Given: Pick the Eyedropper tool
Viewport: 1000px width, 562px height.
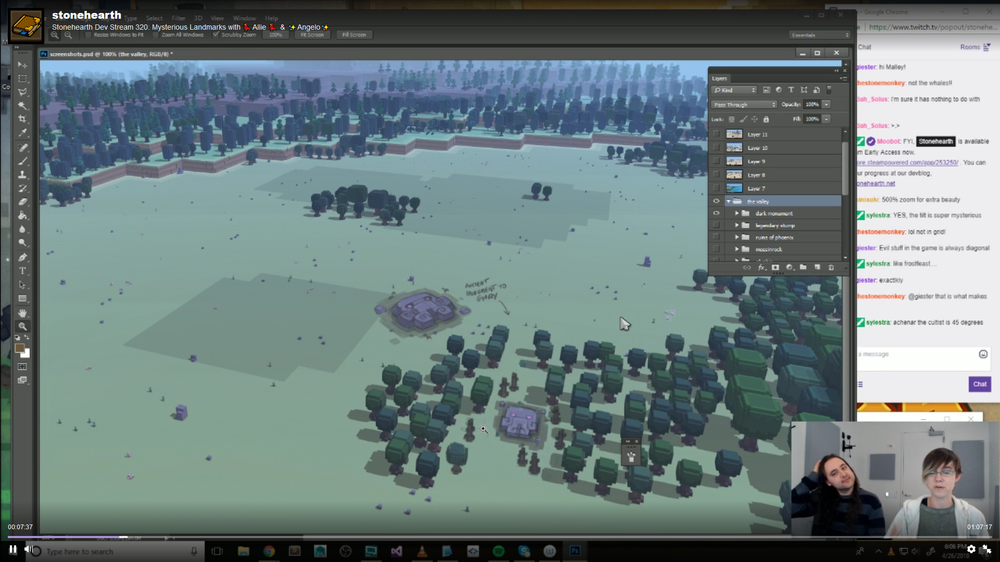Looking at the screenshot, I should (22, 133).
